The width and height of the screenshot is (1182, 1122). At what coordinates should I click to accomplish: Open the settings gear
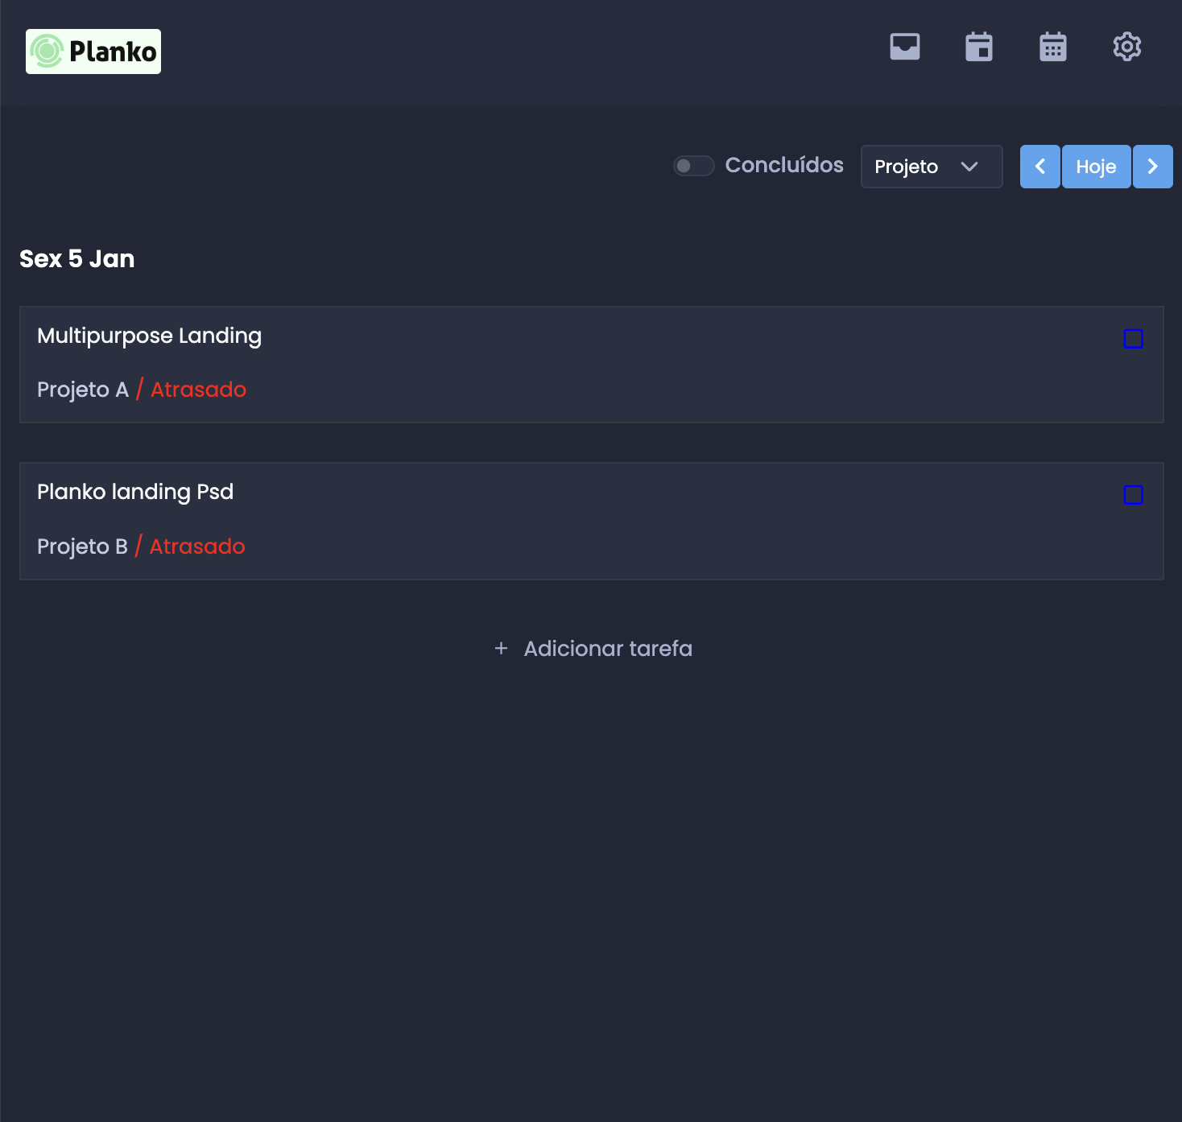point(1127,47)
